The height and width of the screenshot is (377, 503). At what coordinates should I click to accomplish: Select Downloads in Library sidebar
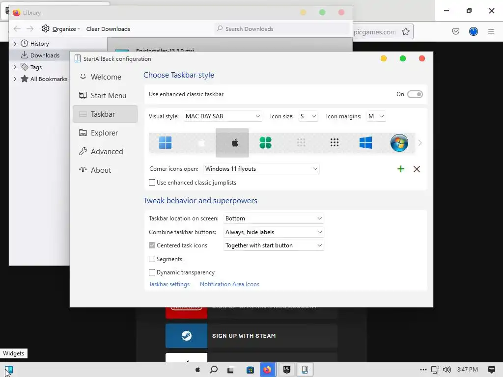tap(40, 55)
